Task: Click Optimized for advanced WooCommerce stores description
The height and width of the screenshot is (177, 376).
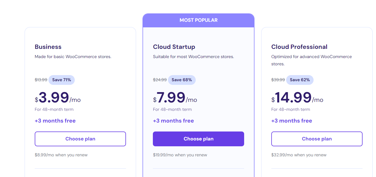Action: [312, 60]
